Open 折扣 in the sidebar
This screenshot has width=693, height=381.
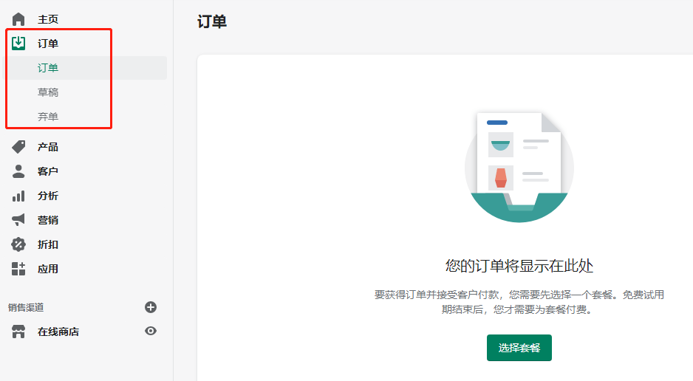click(48, 244)
